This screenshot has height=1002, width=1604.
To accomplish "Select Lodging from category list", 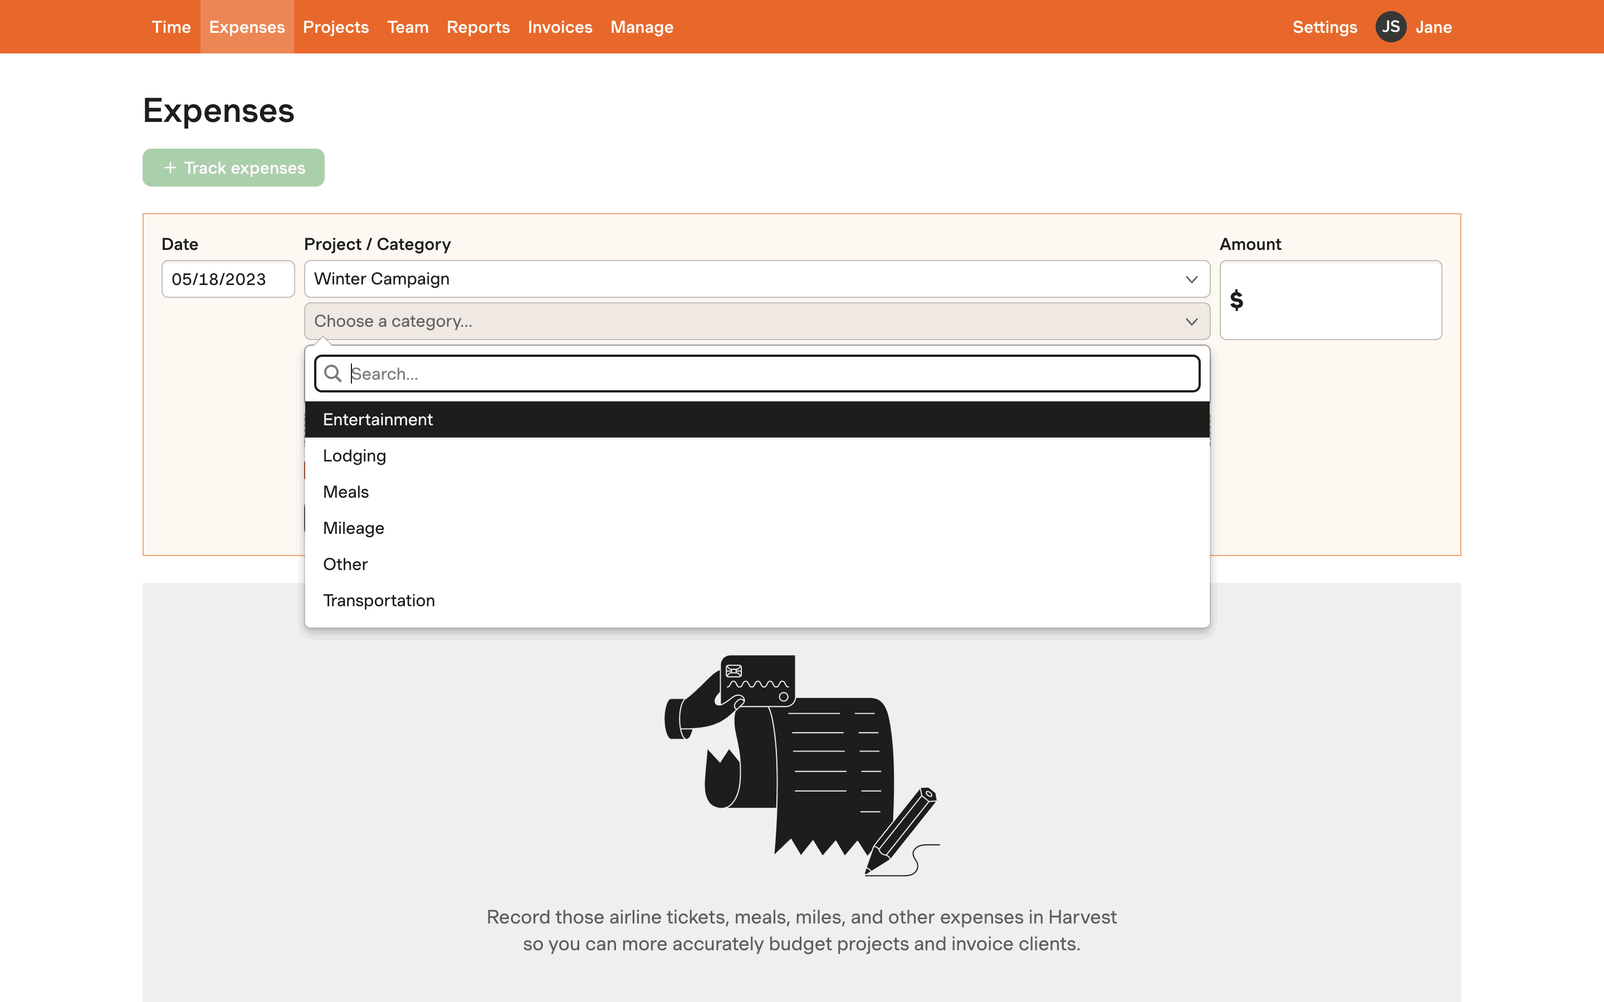I will [x=355, y=456].
